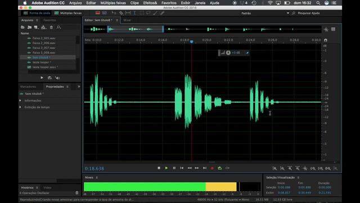Play the selected file preview in Arquivos
Viewport: 360px width, 203px height.
[42, 78]
